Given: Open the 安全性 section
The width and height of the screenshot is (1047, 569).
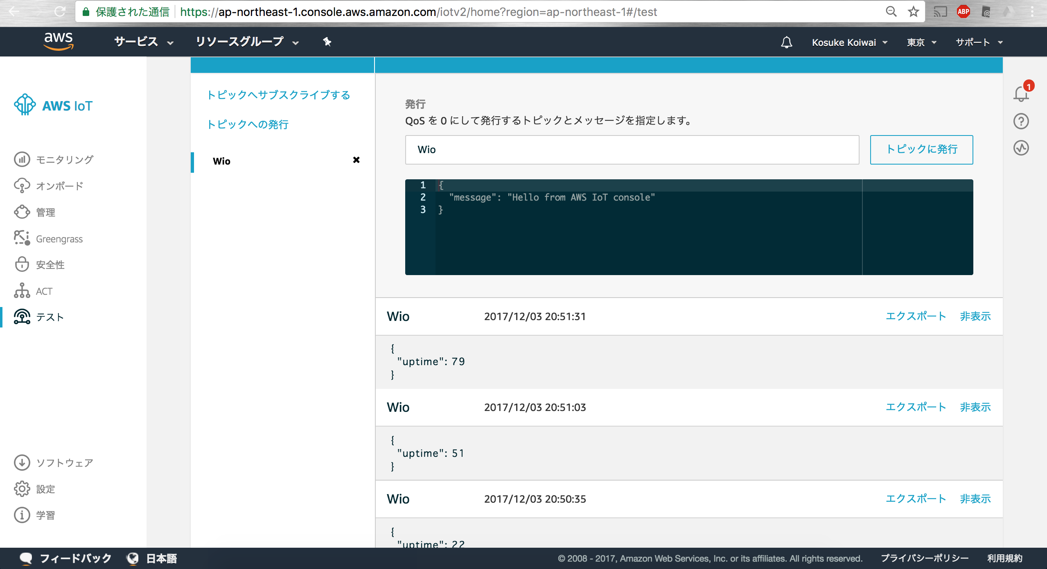Looking at the screenshot, I should coord(49,265).
